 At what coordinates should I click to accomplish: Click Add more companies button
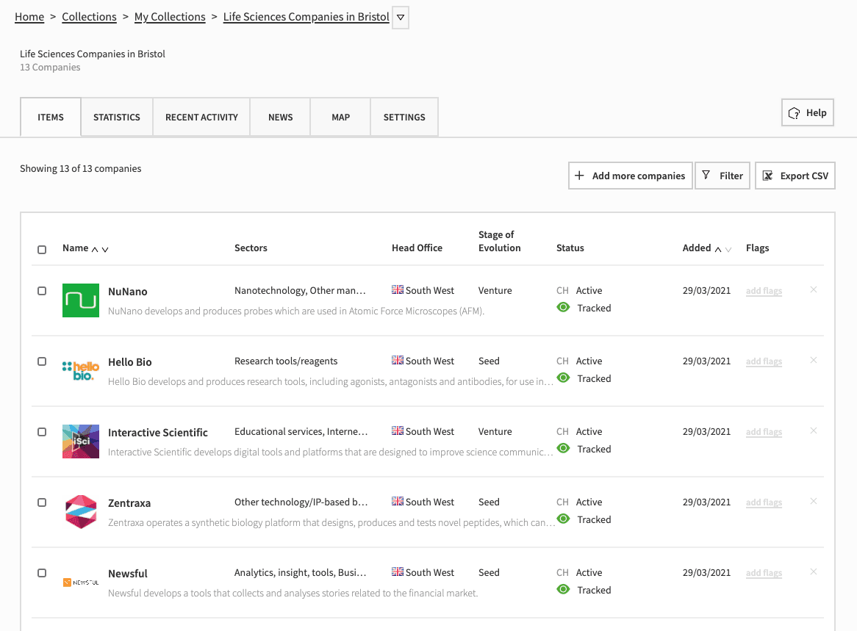(631, 176)
